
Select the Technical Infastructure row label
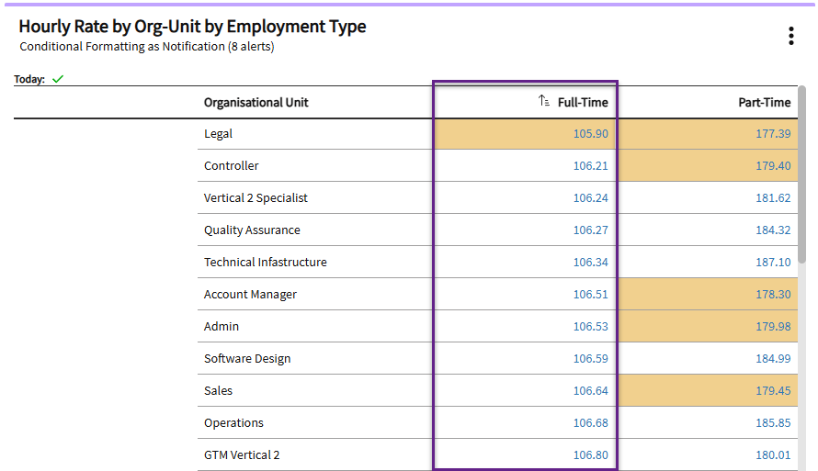click(x=266, y=262)
